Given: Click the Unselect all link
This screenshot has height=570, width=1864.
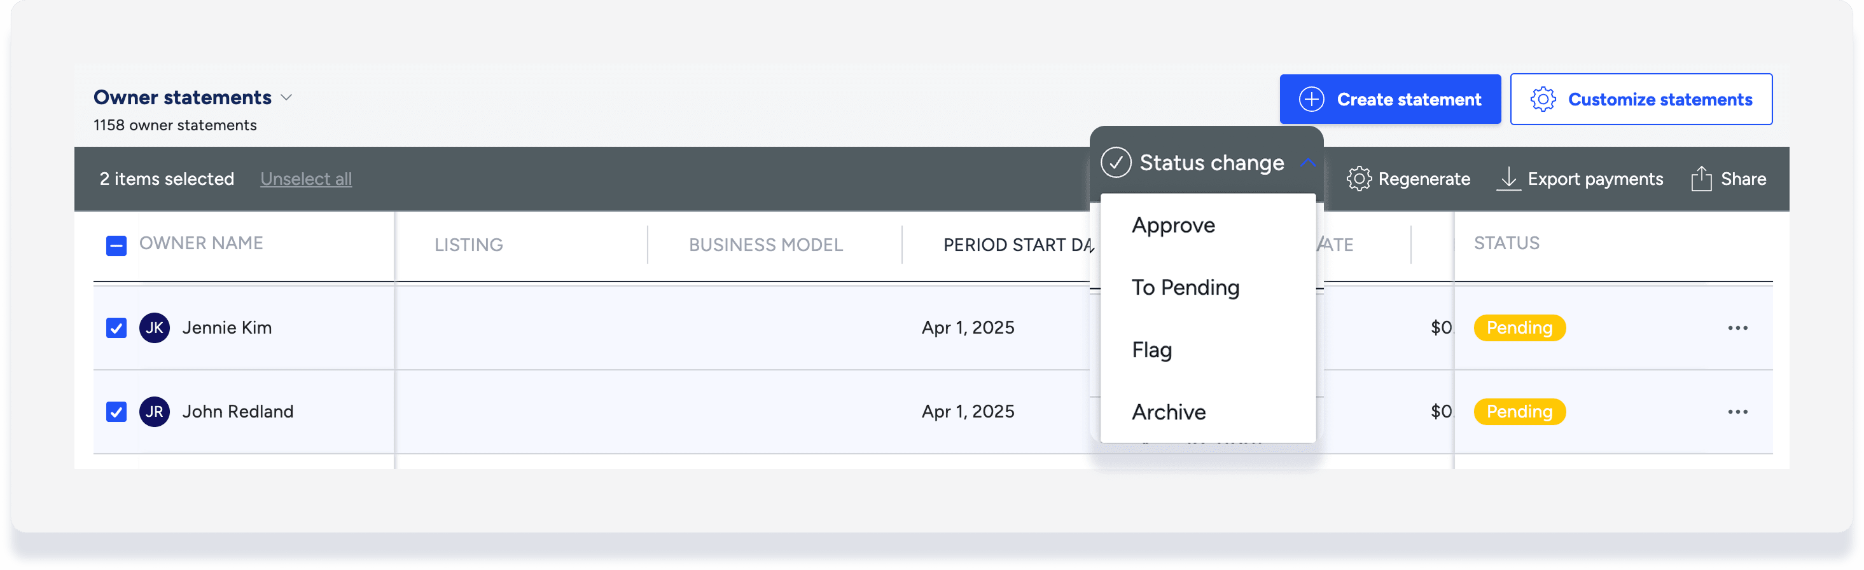Looking at the screenshot, I should click(306, 179).
